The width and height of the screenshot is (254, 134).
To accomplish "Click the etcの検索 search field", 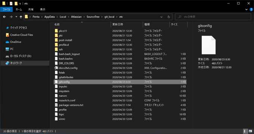I will pos(213,17).
